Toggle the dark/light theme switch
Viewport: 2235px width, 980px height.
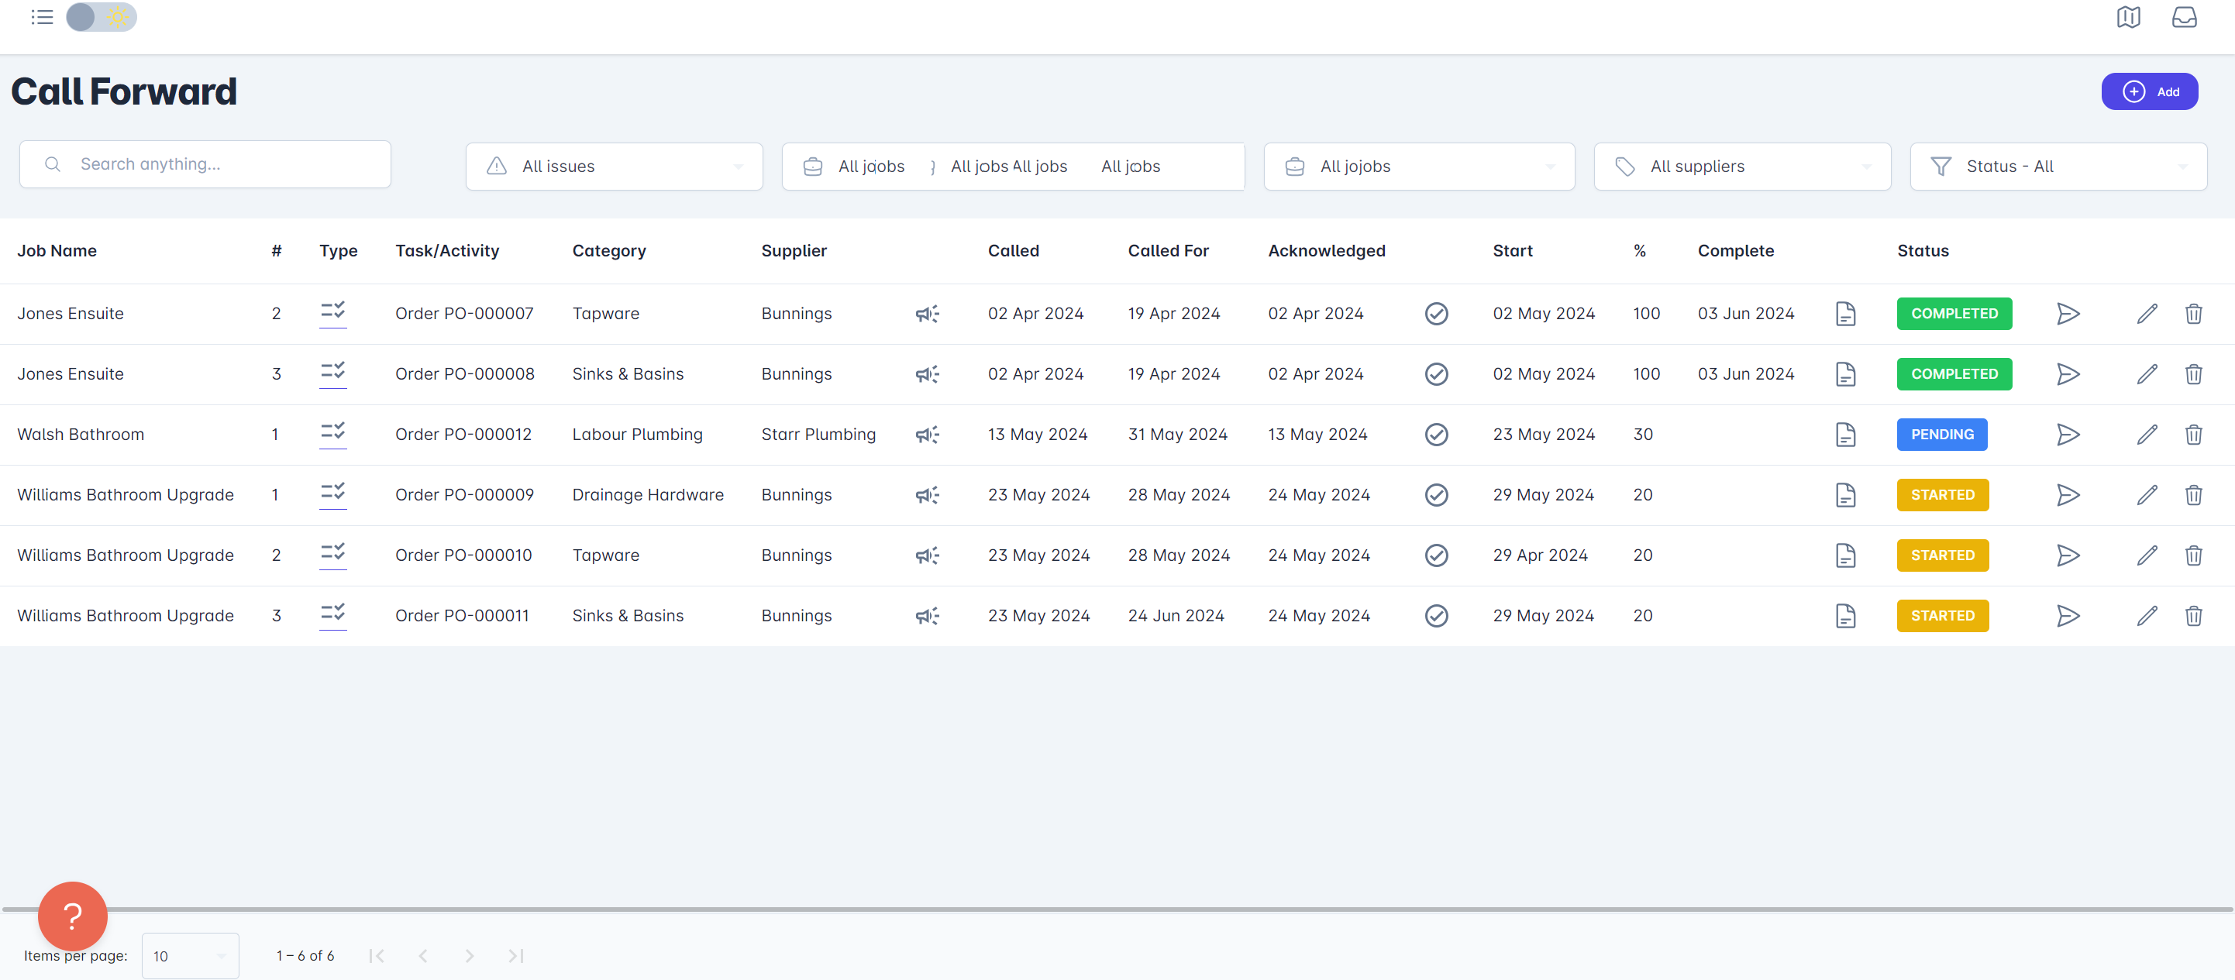[101, 17]
